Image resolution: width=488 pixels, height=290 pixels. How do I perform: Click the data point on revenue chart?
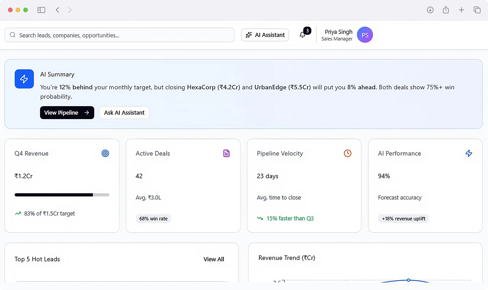click(408, 280)
